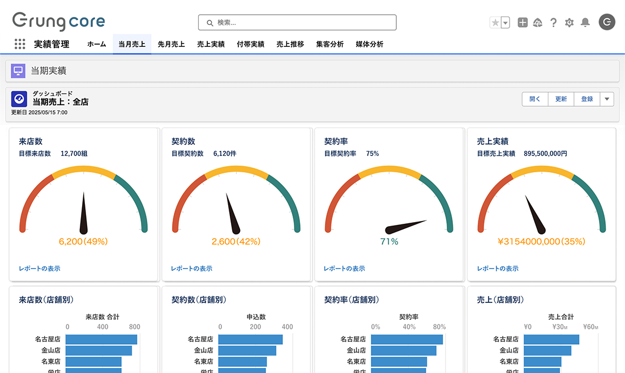Open the setup gear icon

(x=569, y=23)
